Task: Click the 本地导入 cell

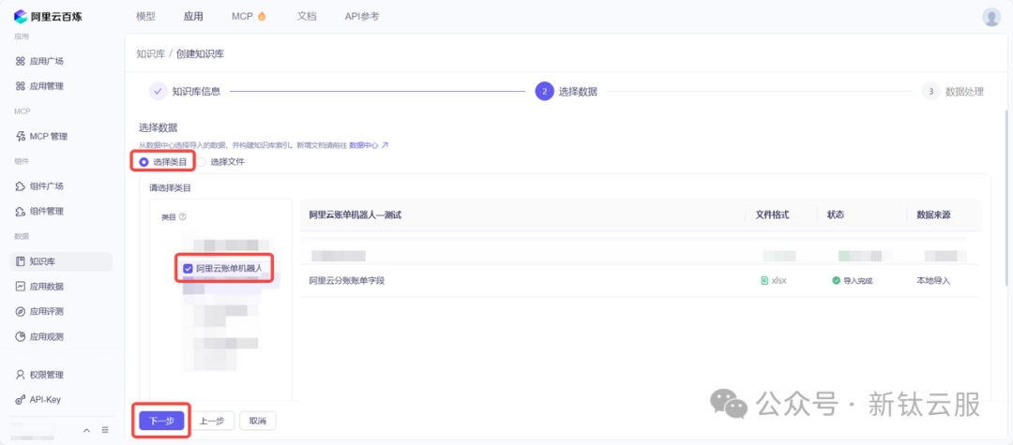Action: (x=933, y=280)
